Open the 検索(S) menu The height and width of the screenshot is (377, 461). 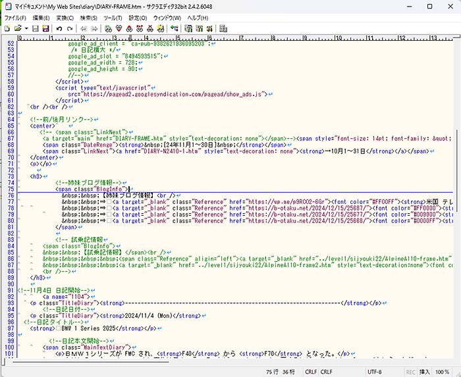click(x=89, y=18)
